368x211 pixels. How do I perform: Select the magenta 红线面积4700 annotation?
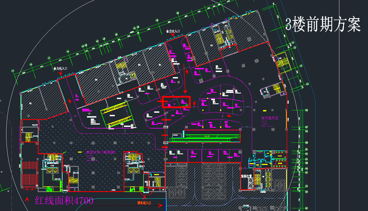[64, 200]
